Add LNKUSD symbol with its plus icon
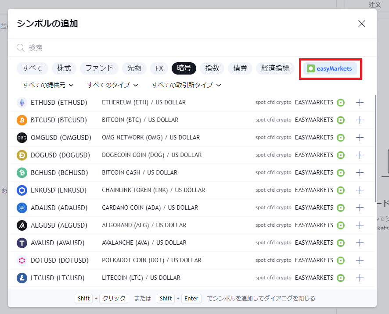The height and width of the screenshot is (314, 389). pyautogui.click(x=360, y=190)
